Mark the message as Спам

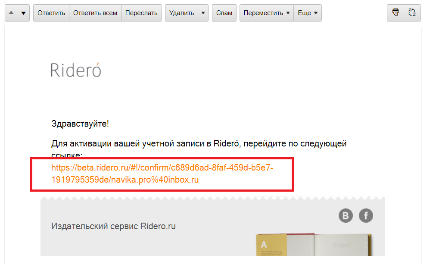coord(224,13)
